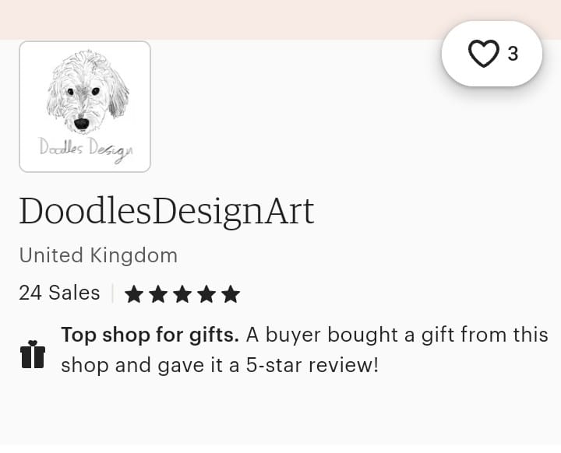This screenshot has height=453, width=561.
Task: Click the dog's nose in the shop logo
Action: click(81, 123)
